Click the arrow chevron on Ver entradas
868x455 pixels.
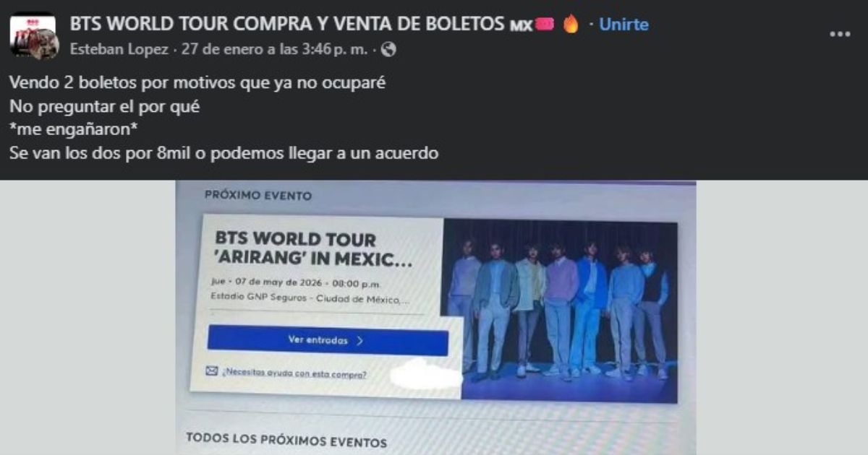point(359,341)
